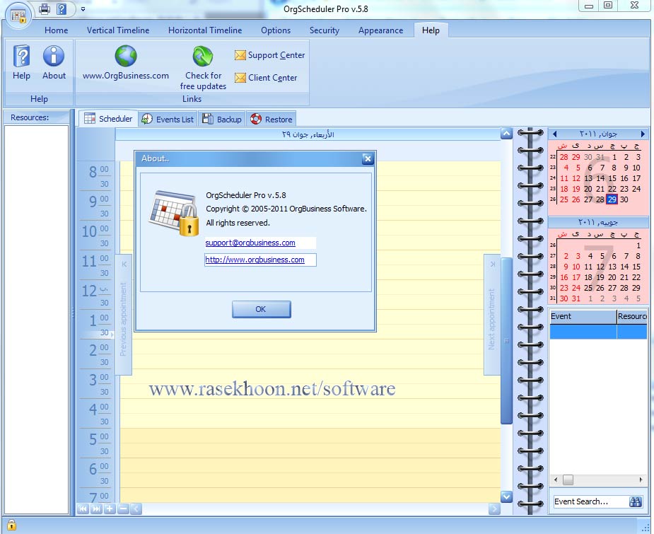Select the Scheduler view tab

tap(108, 119)
